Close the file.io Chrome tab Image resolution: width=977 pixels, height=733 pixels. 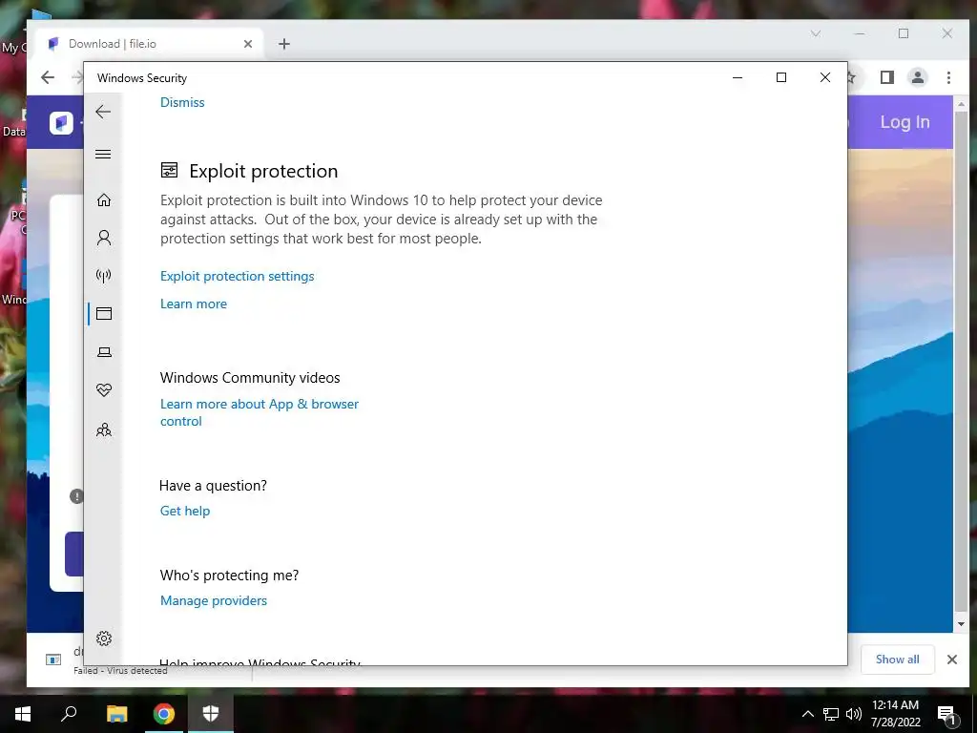coord(248,44)
